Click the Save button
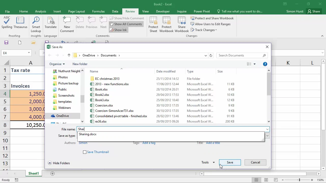The image size is (326, 183). [x=230, y=162]
